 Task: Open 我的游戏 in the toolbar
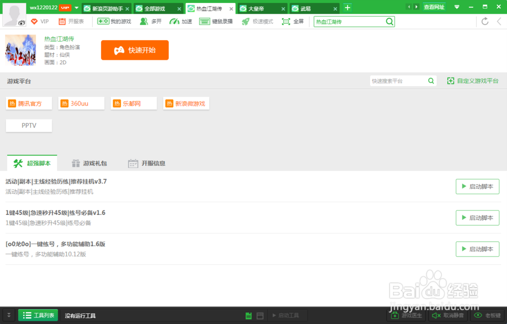[114, 21]
